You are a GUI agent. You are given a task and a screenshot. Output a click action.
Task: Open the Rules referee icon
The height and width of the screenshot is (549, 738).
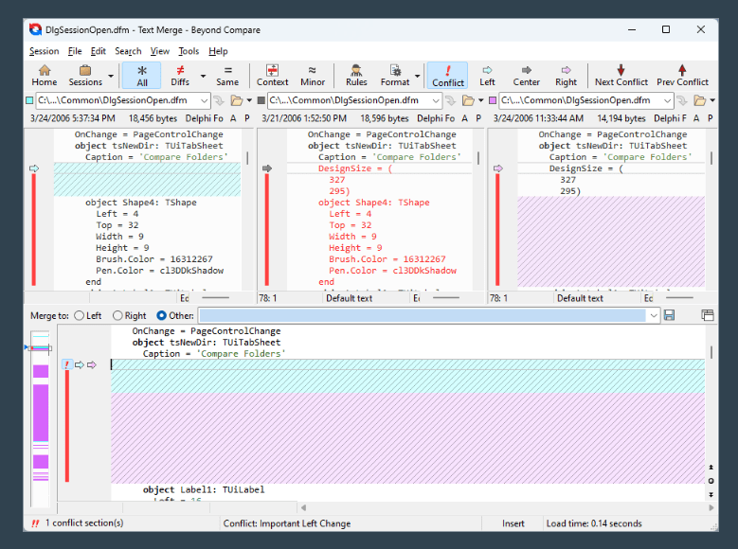pyautogui.click(x=356, y=76)
